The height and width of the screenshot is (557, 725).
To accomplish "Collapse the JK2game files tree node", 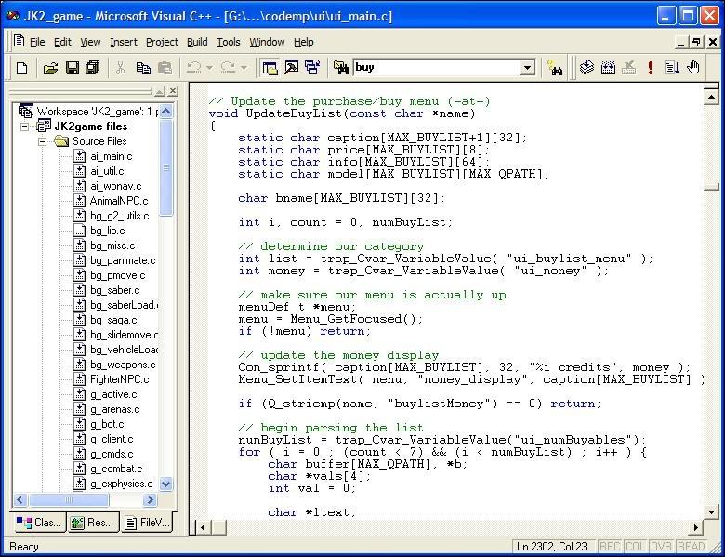I will 25,126.
